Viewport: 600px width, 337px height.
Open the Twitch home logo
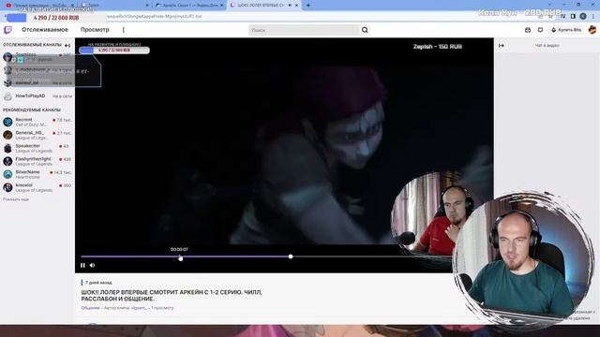(7, 30)
